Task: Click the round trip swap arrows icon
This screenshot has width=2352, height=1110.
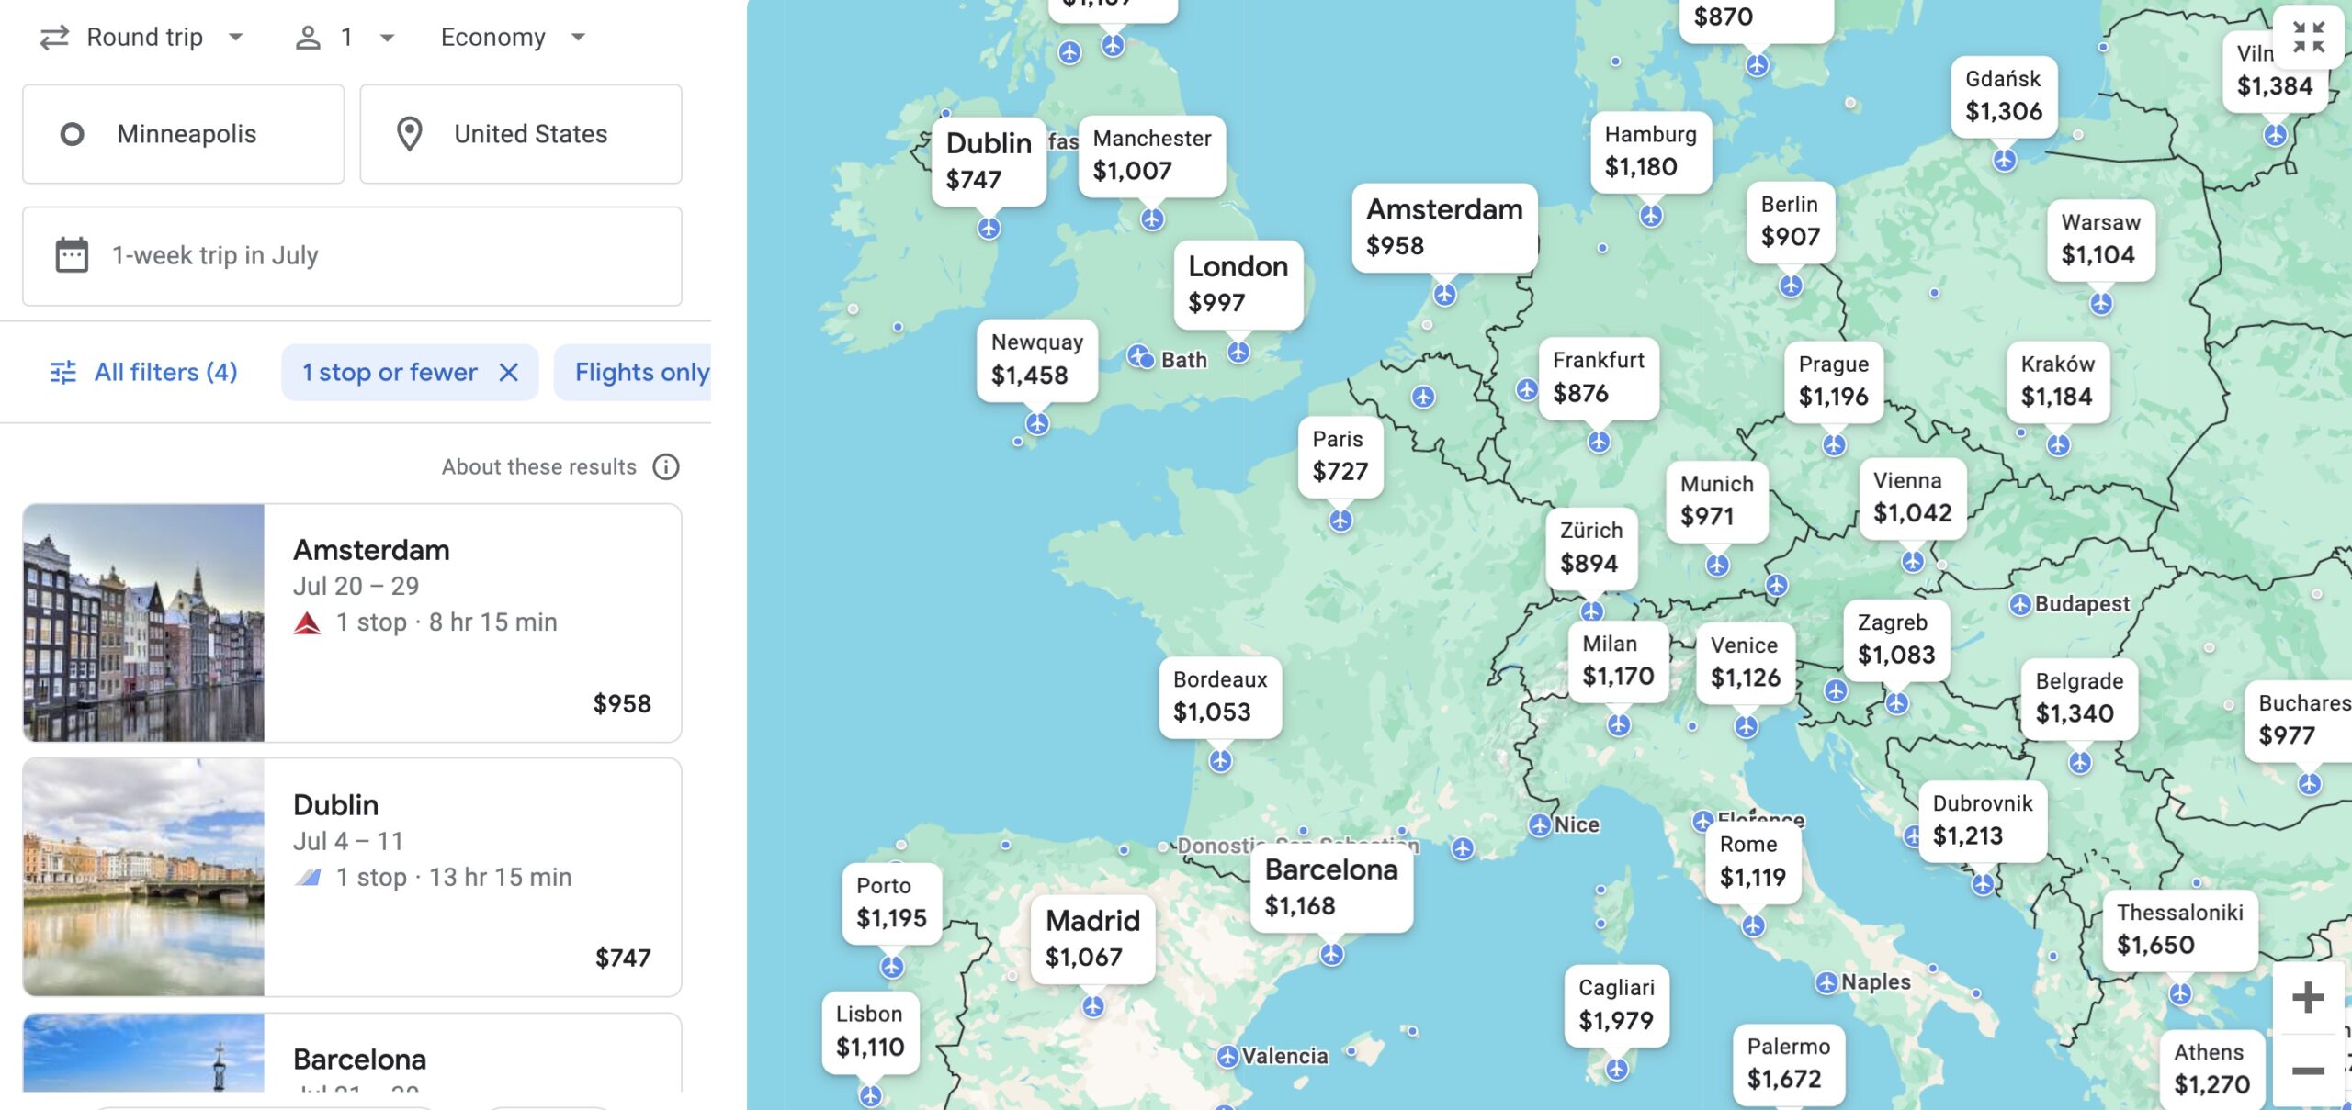Action: pyautogui.click(x=54, y=37)
